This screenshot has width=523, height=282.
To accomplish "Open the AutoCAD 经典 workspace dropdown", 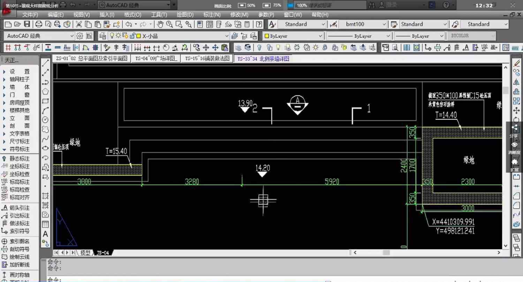I will (72, 36).
